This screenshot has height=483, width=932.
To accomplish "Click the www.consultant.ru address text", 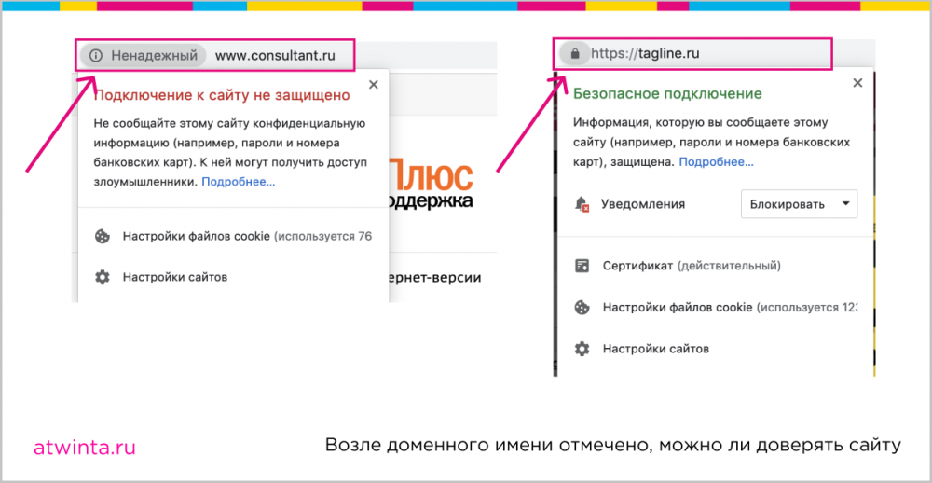I will 275,56.
